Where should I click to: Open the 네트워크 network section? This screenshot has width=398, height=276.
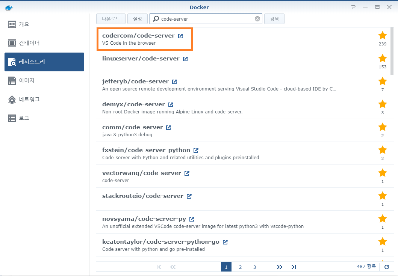pos(44,100)
